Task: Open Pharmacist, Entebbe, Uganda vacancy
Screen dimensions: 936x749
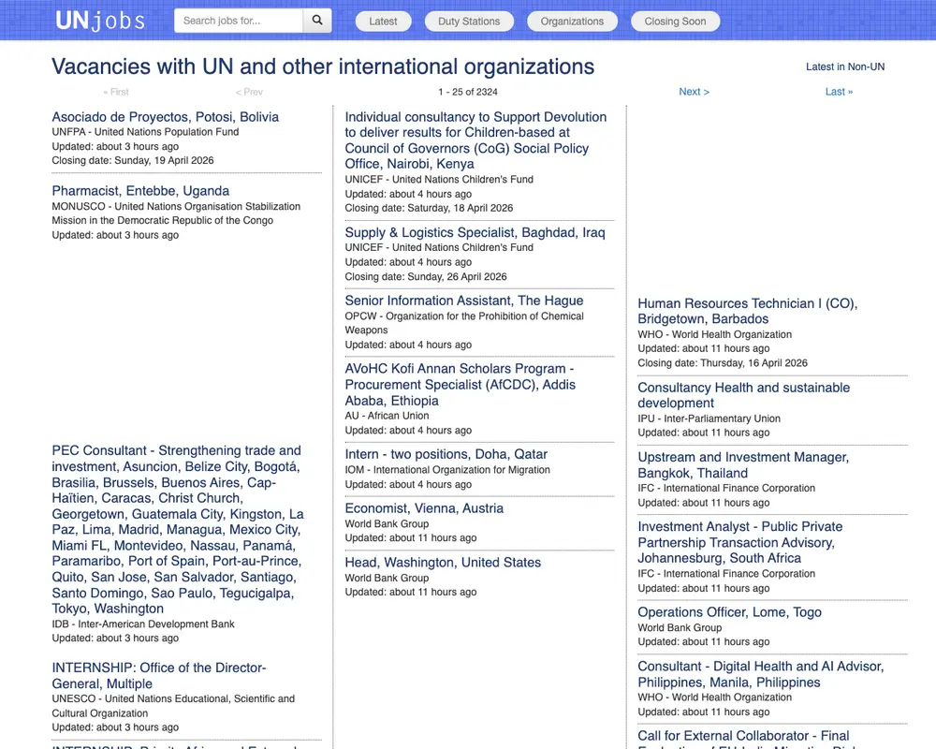Action: pos(140,191)
